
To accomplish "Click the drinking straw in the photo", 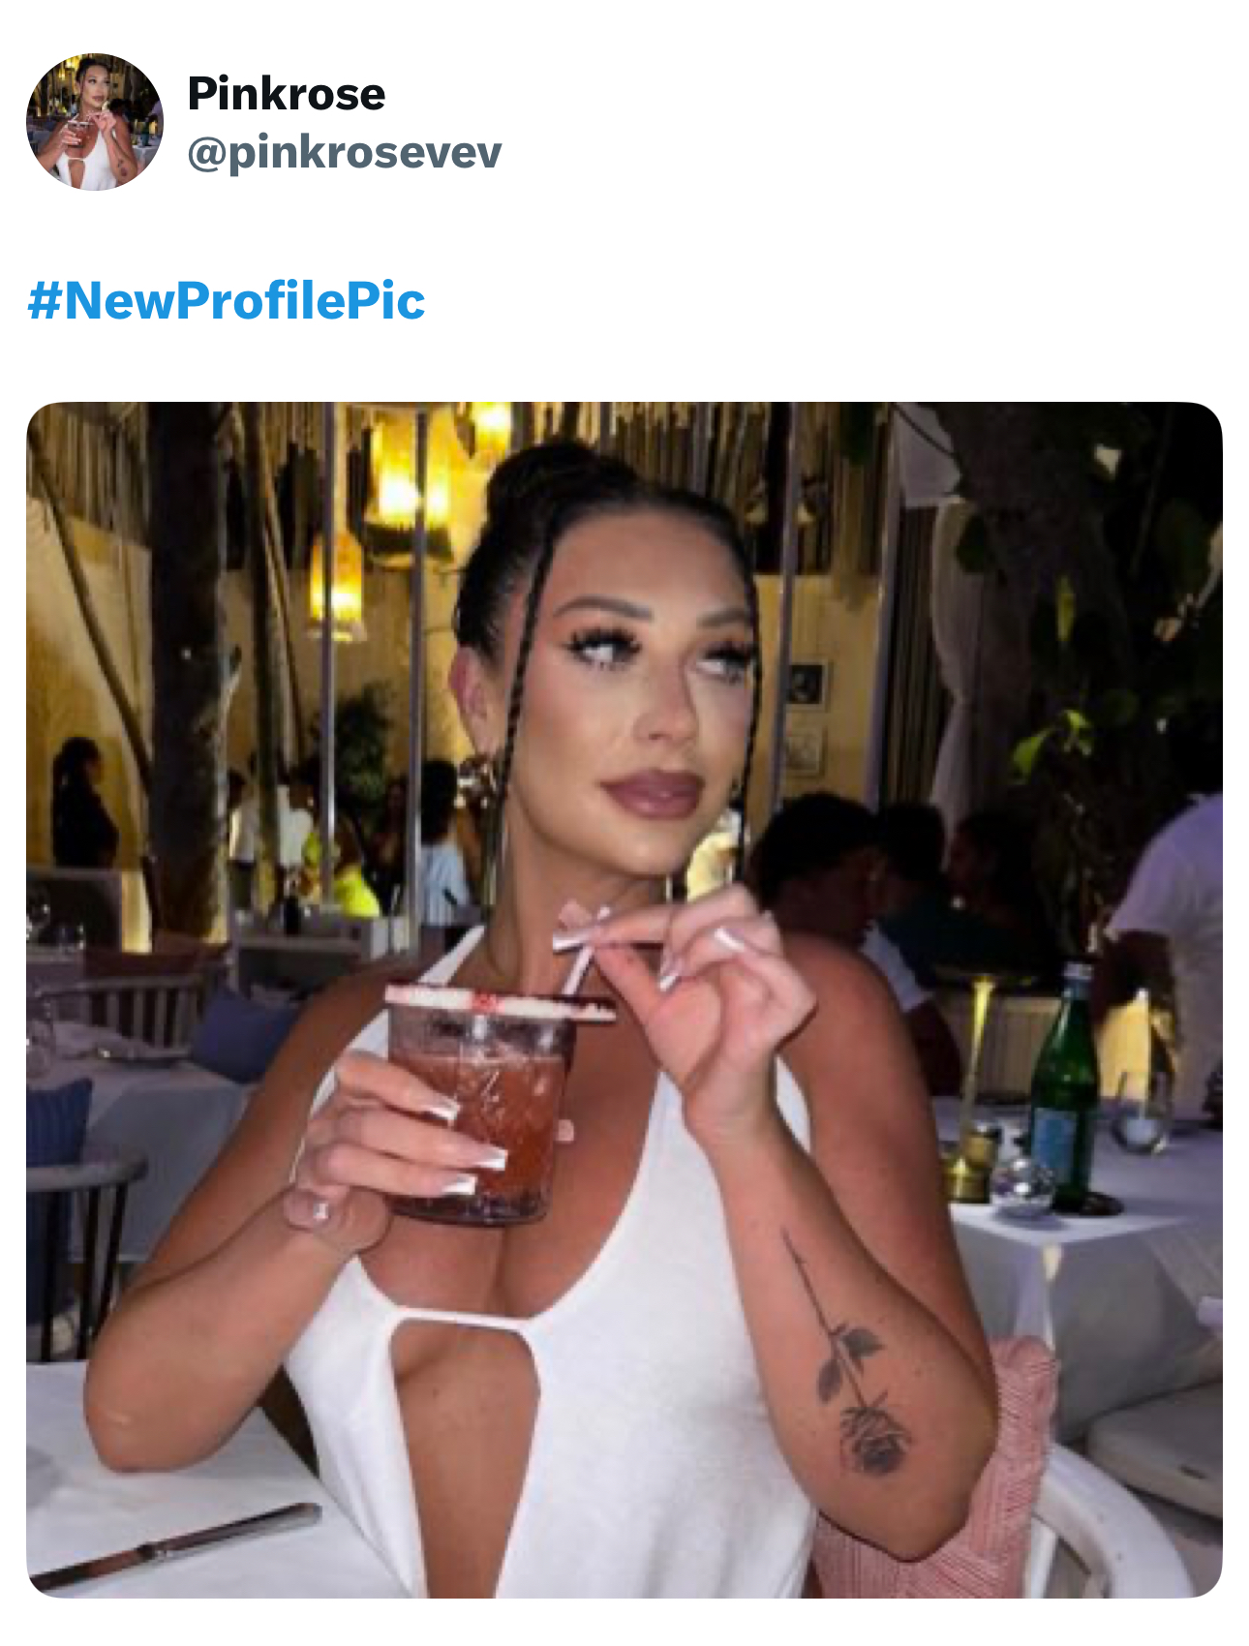I will (x=583, y=959).
